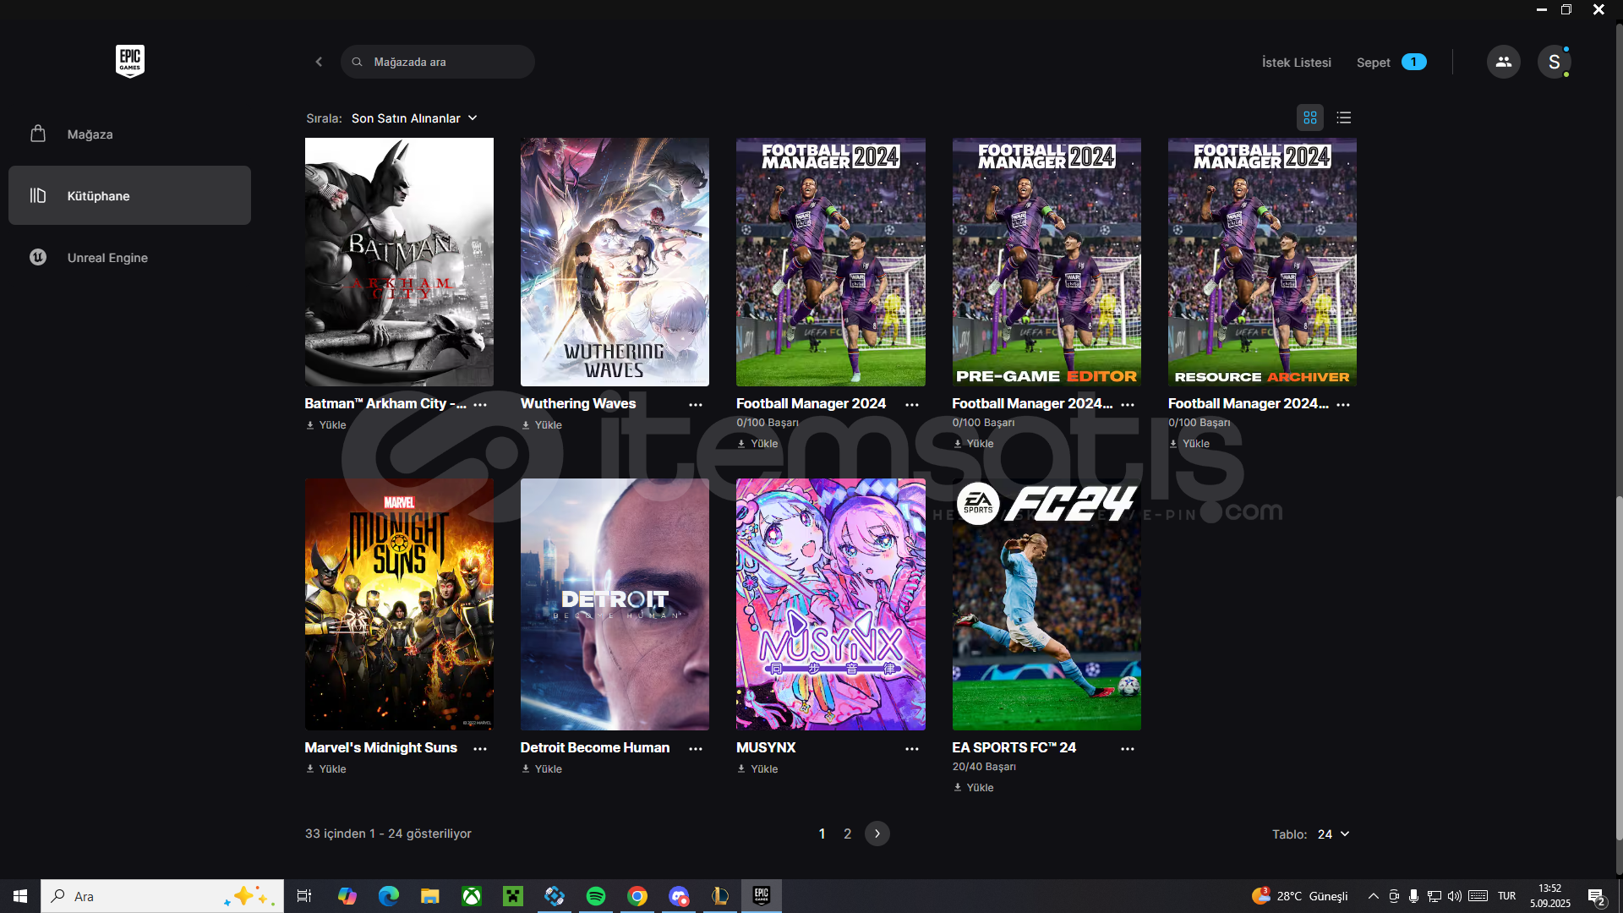Open more options for Wuthering Waves
This screenshot has width=1623, height=913.
(696, 405)
